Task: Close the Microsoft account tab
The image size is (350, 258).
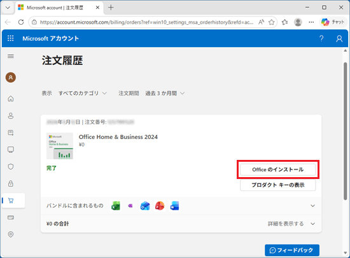Action: (97, 8)
